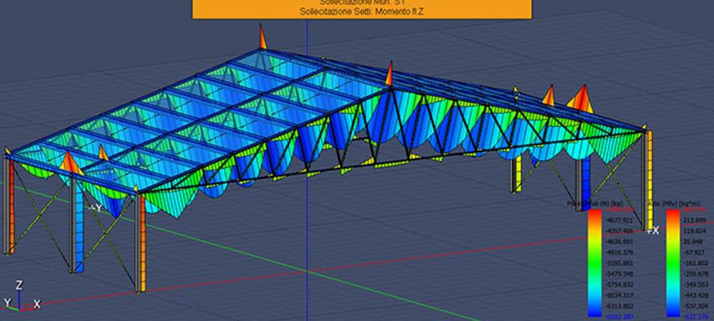Select legend value -4077.921
This screenshot has width=714, height=321.
coord(618,219)
